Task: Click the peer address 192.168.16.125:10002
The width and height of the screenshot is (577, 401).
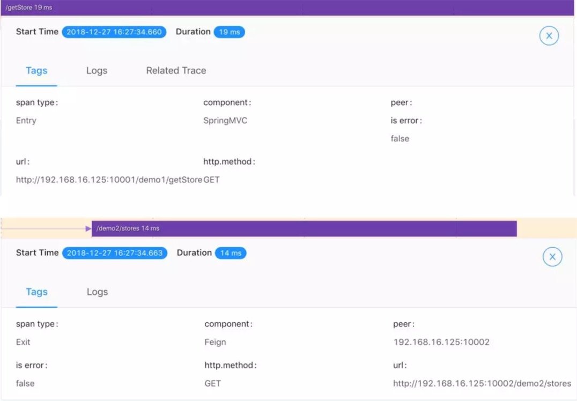Action: tap(441, 342)
